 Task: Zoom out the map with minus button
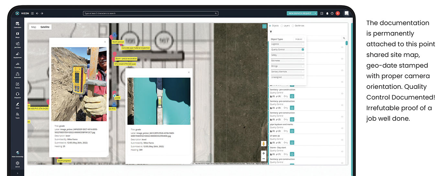click(x=263, y=159)
